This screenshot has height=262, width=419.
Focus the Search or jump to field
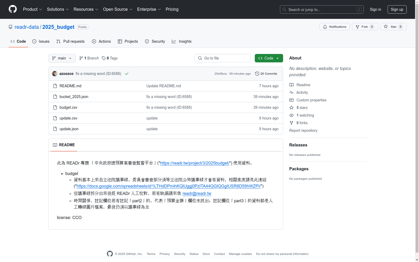(x=322, y=9)
